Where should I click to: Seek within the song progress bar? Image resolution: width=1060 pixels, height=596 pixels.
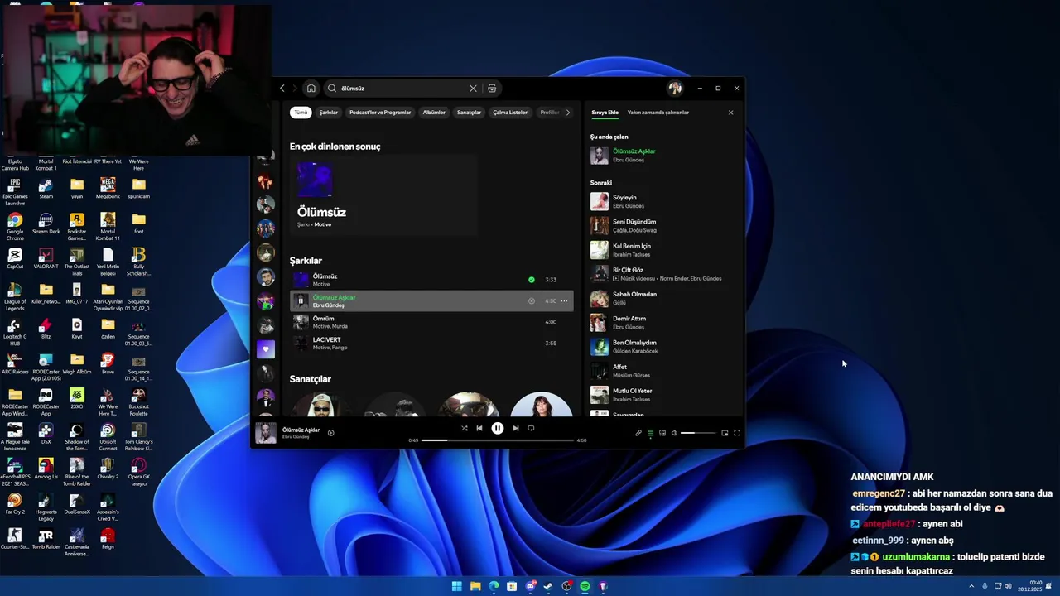coord(497,440)
